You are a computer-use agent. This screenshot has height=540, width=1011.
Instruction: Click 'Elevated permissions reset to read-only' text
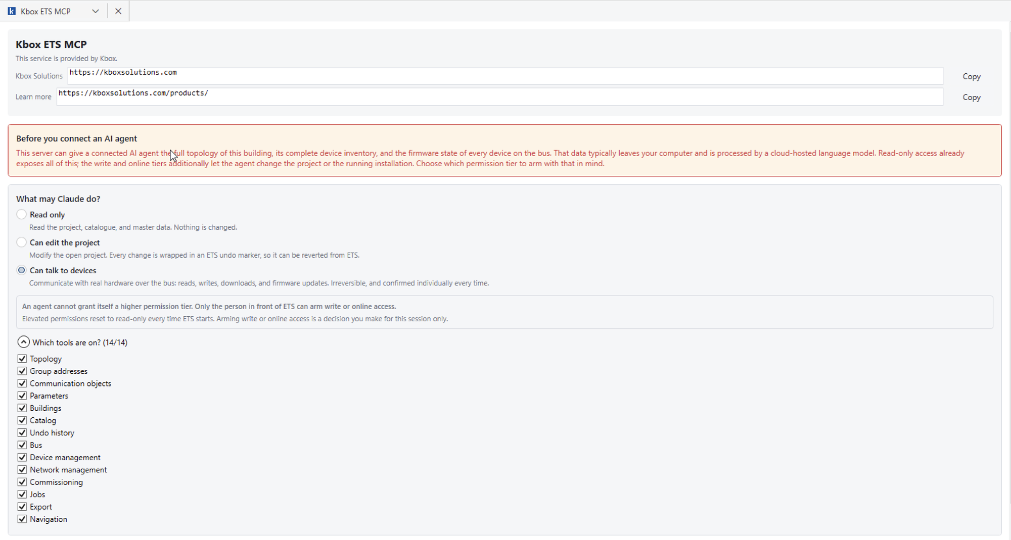coord(235,319)
